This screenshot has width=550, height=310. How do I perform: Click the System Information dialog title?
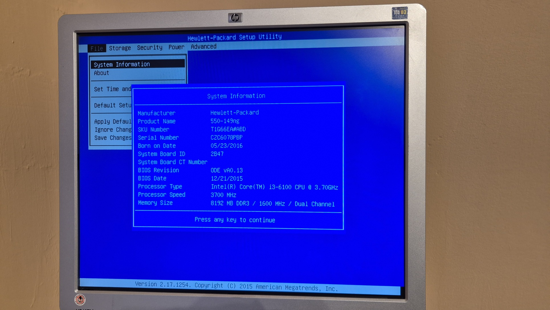click(236, 96)
